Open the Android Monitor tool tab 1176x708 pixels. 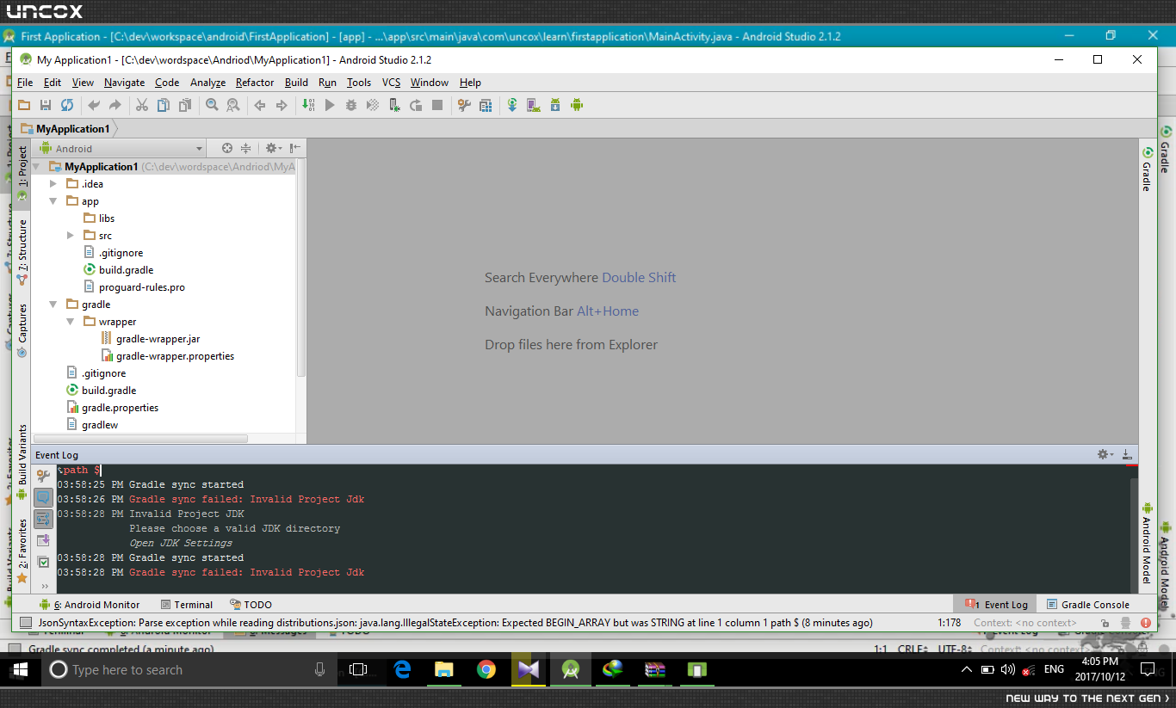click(x=90, y=605)
